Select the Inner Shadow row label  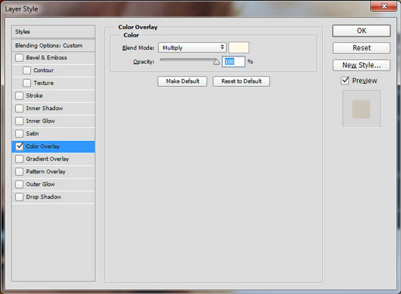click(x=45, y=108)
